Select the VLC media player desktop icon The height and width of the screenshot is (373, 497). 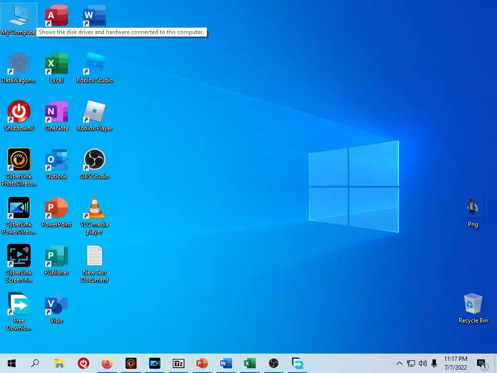[95, 215]
